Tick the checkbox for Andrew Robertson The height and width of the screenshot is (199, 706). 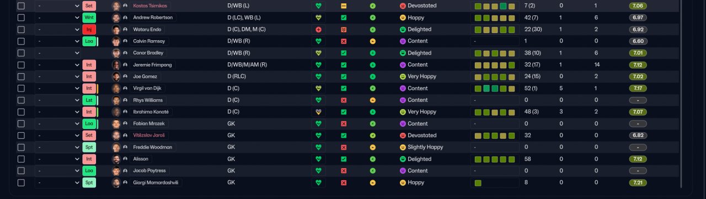21,18
